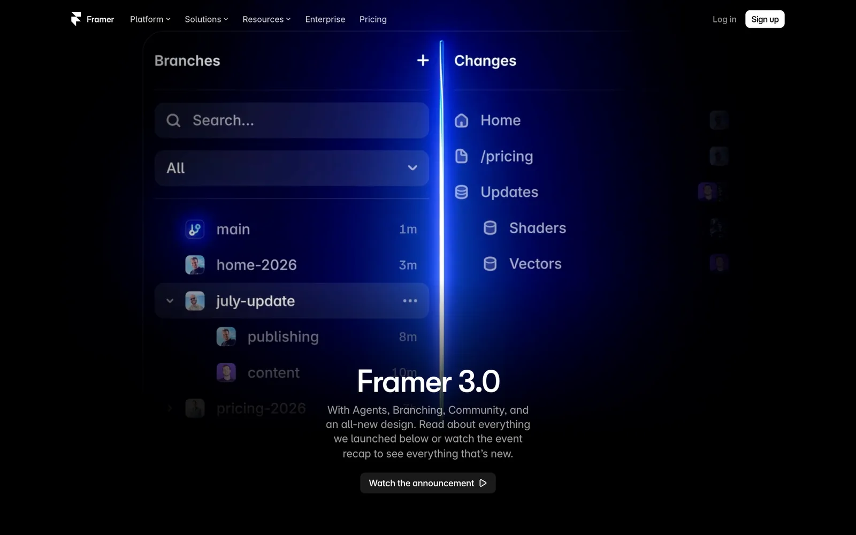Click the avatar beside content
856x535 pixels.
click(226, 372)
